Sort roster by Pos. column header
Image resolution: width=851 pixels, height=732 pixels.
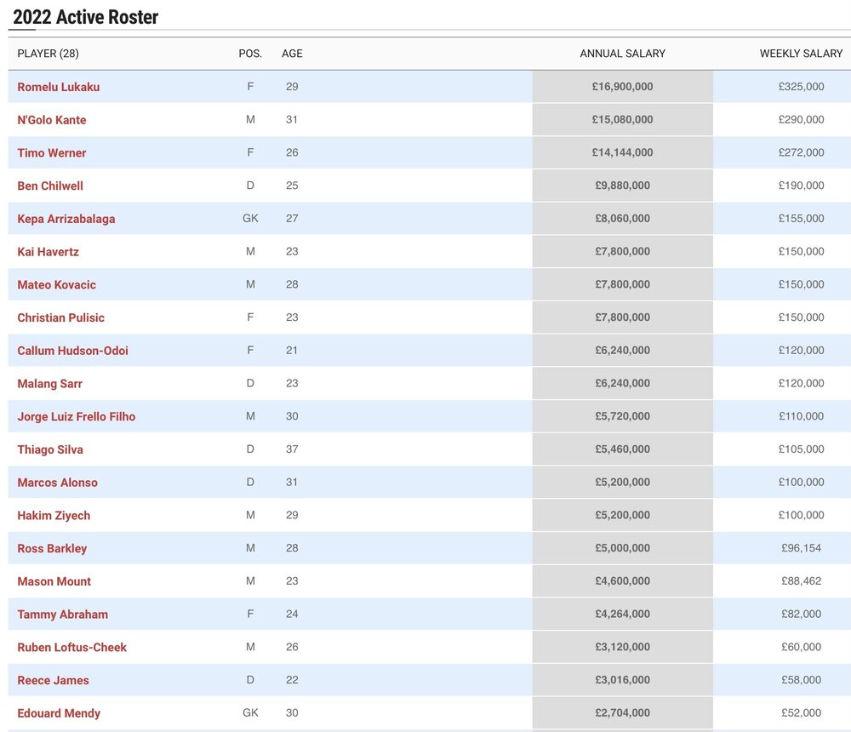point(250,54)
